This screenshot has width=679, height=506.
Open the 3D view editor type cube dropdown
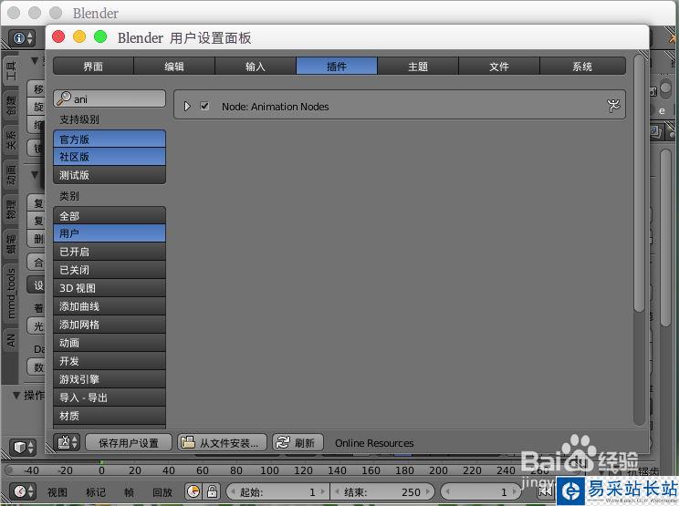[22, 447]
